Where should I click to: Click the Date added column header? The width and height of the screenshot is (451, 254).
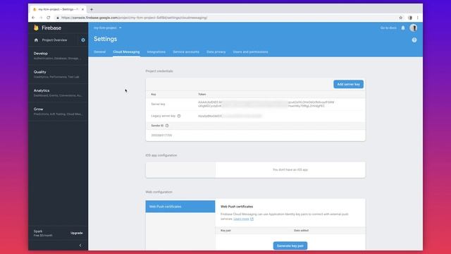(x=301, y=231)
